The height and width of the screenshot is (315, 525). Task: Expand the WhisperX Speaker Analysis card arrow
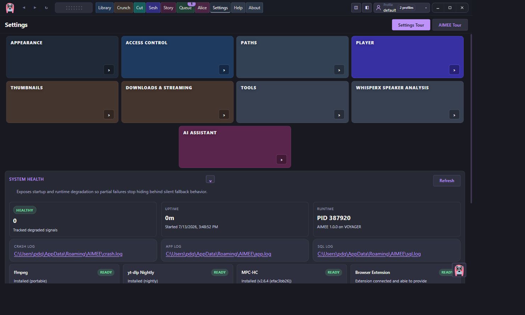454,115
